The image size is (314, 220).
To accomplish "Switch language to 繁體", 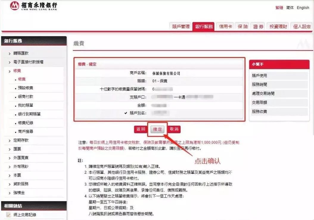I will click(279, 8).
